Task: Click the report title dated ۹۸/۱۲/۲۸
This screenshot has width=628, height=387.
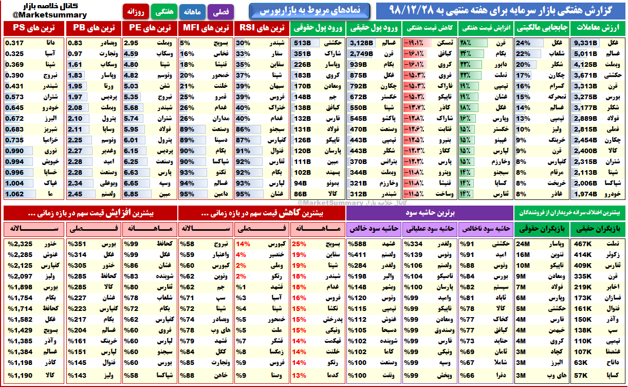Action: (500, 11)
